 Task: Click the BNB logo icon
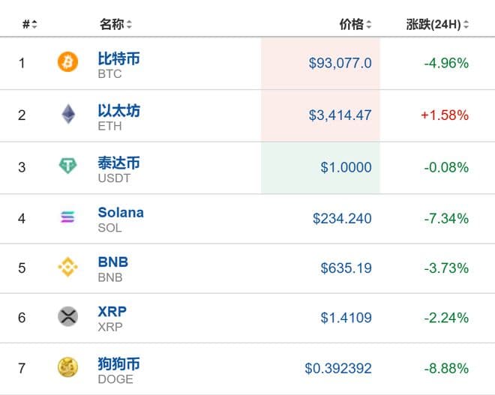tap(67, 268)
